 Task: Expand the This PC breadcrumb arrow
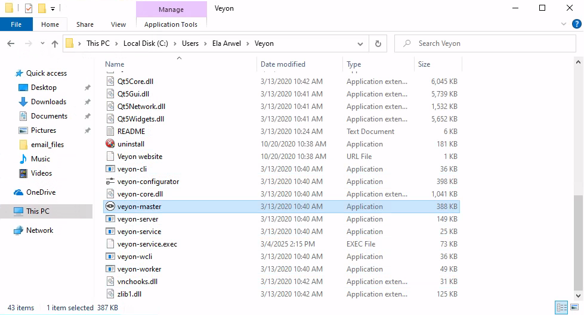pos(116,43)
